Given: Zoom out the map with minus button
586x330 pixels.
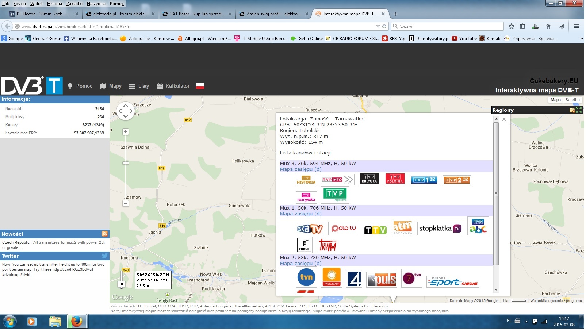Looking at the screenshot, I should [x=126, y=204].
